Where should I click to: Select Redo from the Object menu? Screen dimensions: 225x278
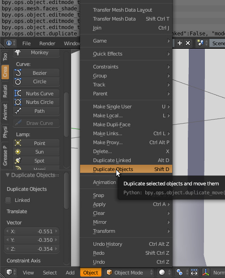tap(126, 253)
